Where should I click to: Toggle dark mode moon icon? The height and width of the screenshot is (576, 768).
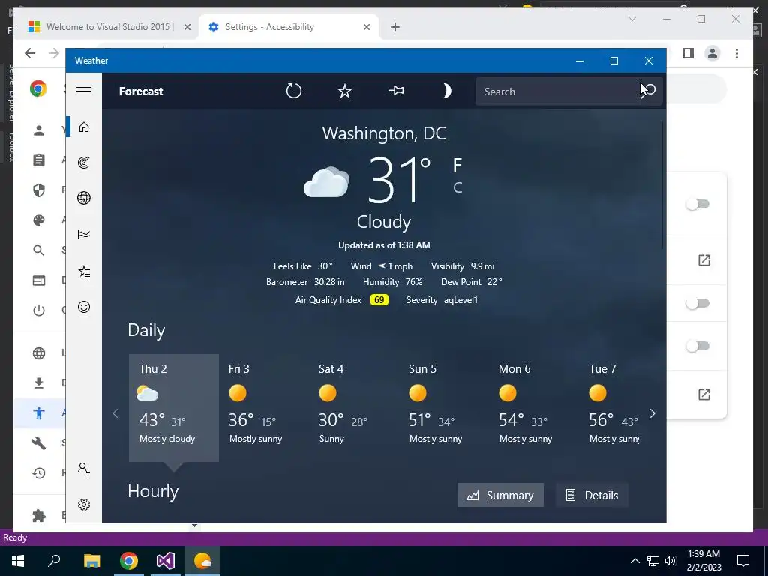point(446,91)
